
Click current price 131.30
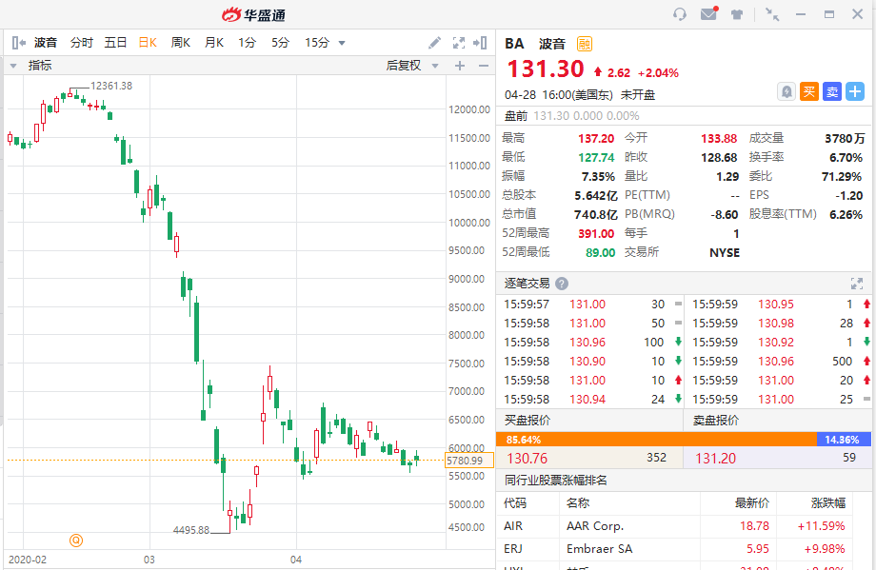coord(546,69)
